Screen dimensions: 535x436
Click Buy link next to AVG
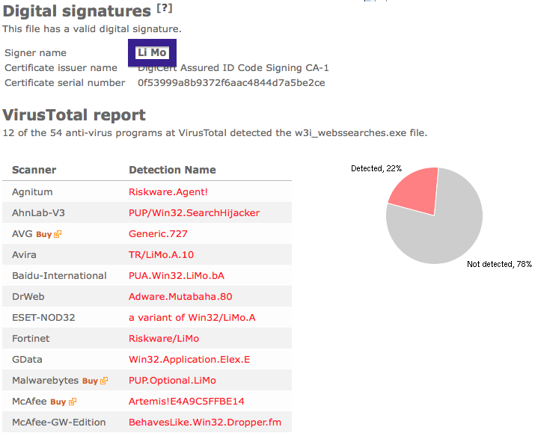[43, 234]
